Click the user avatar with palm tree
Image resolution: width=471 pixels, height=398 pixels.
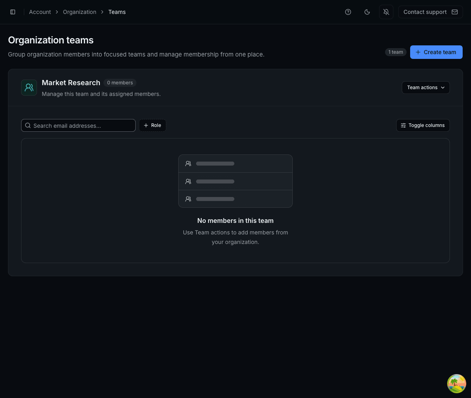[x=457, y=384]
